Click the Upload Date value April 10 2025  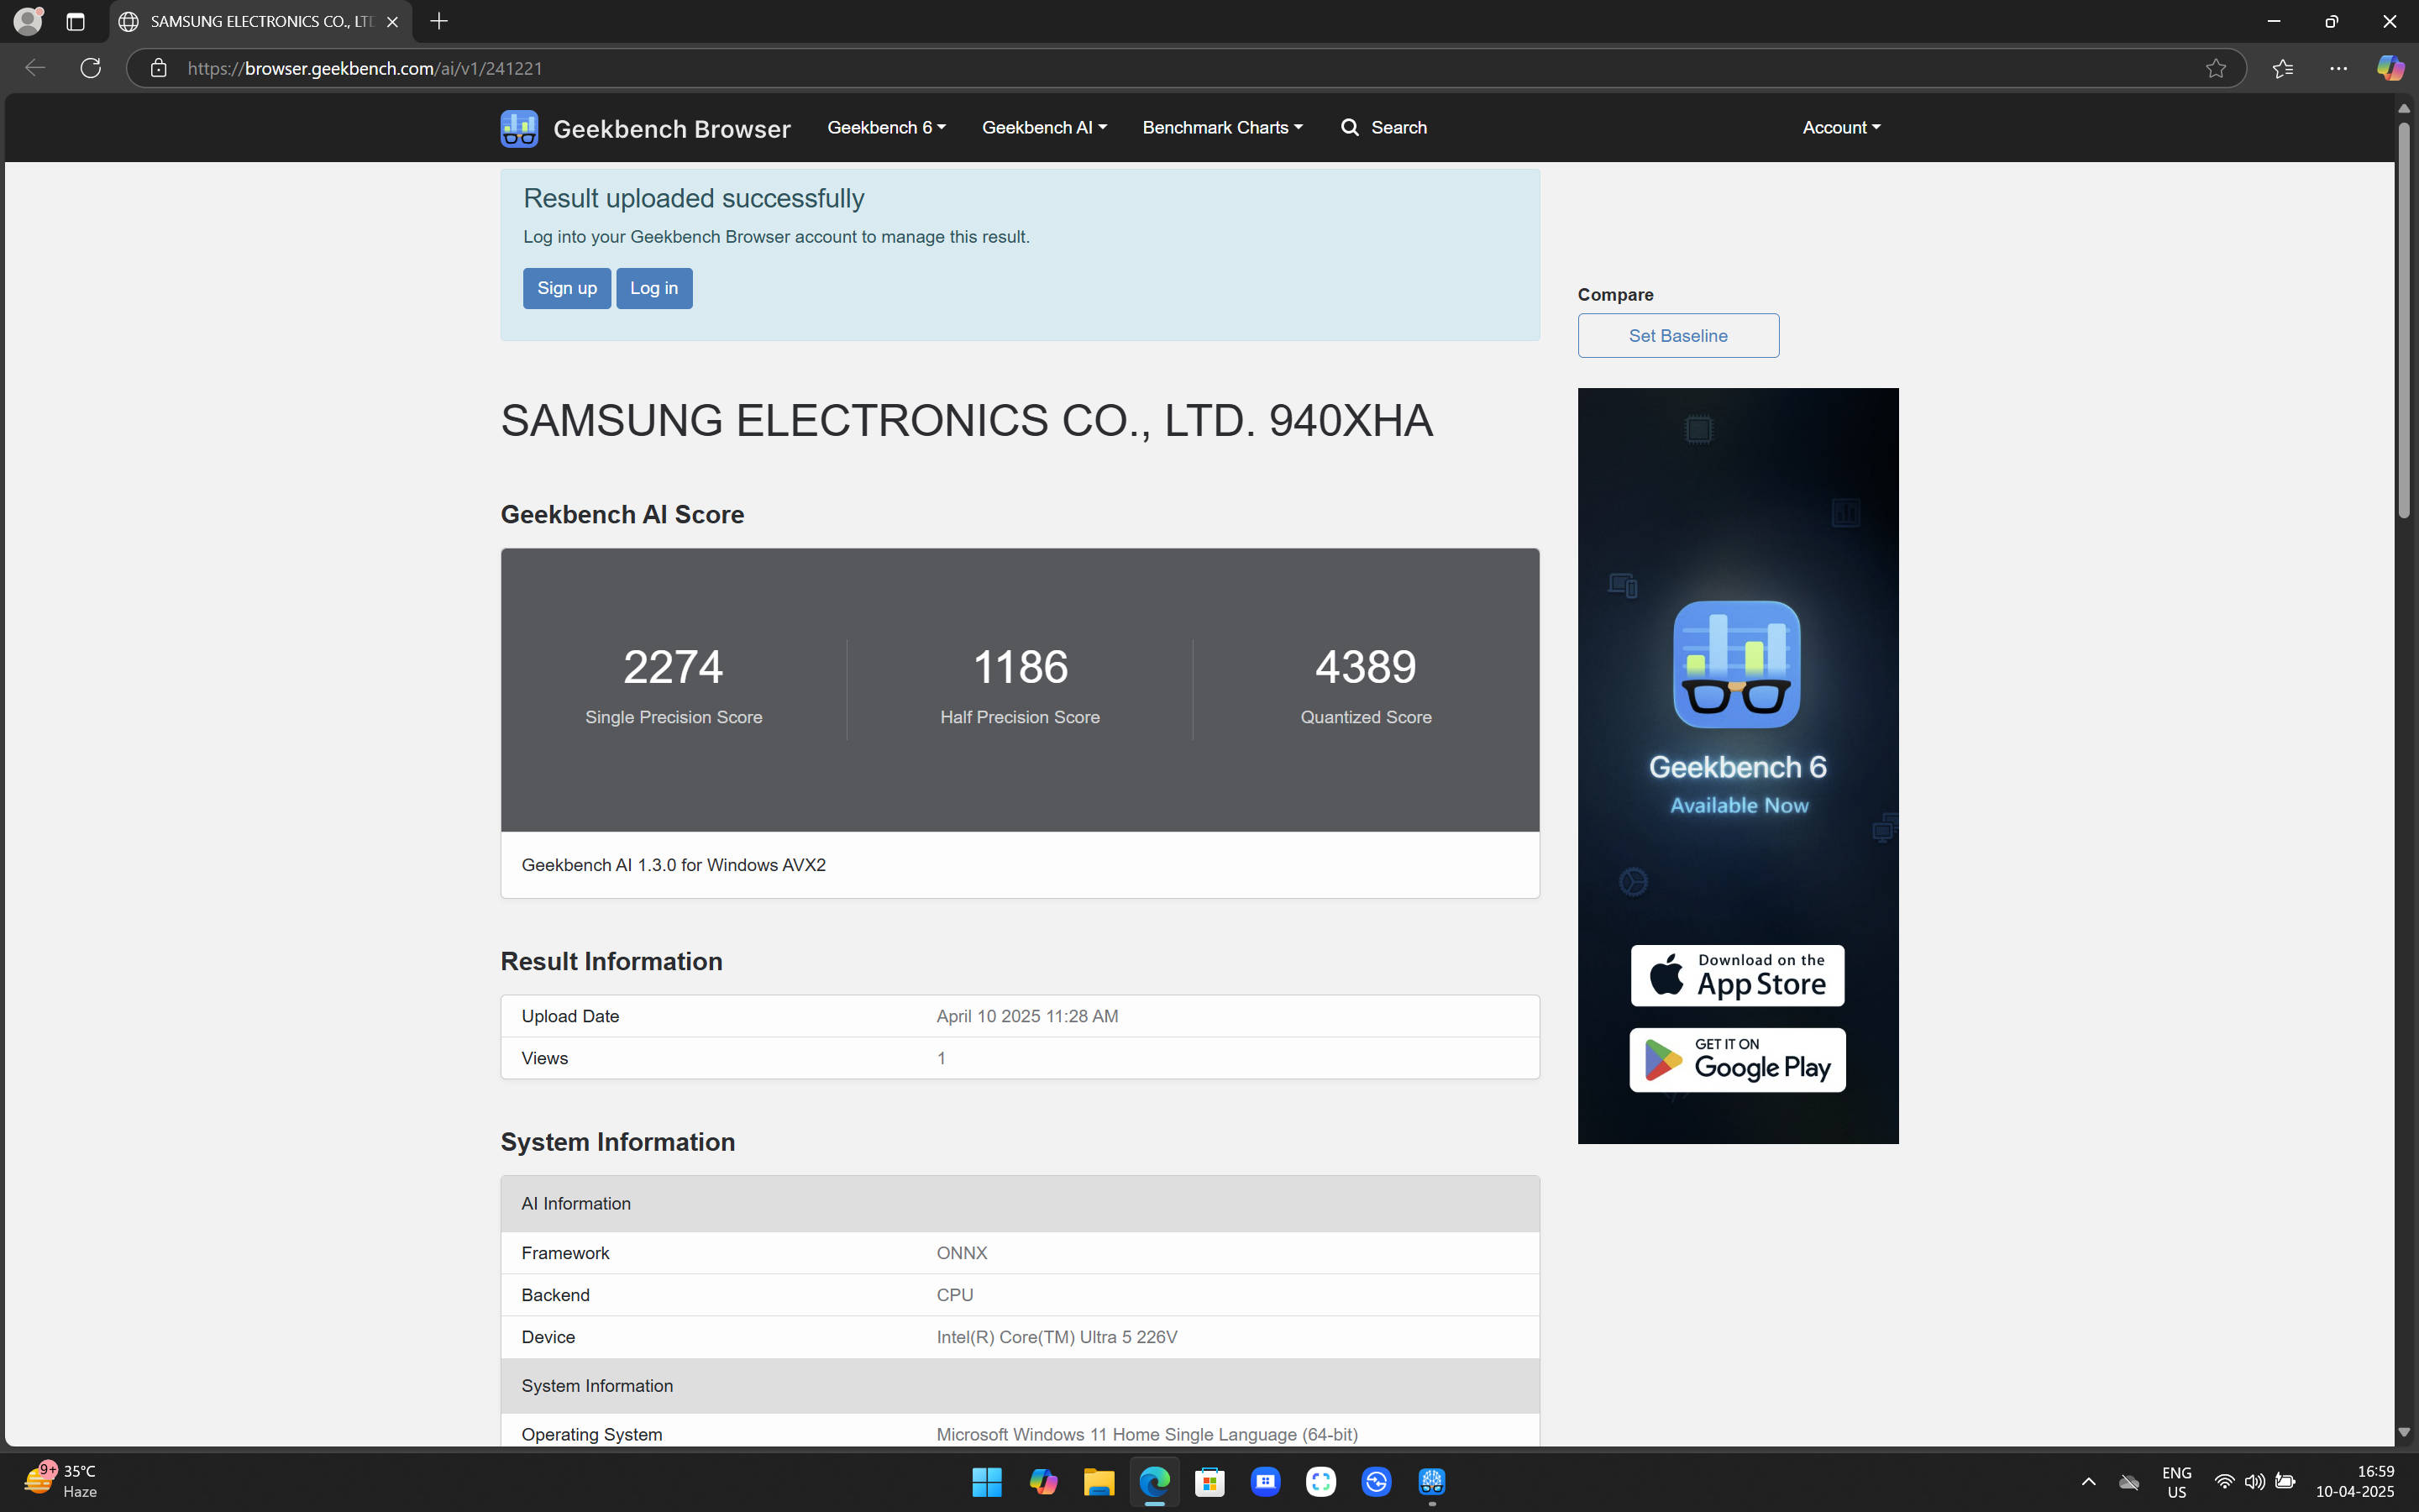1026,1016
